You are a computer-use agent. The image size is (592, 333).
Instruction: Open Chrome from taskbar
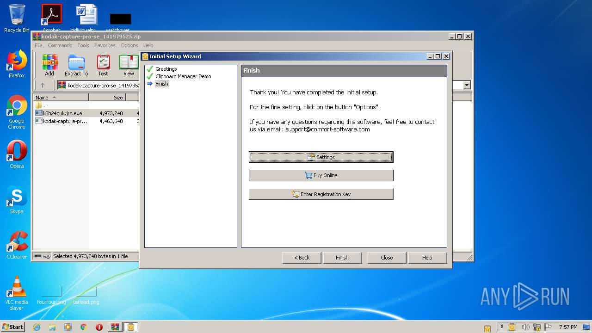point(84,327)
